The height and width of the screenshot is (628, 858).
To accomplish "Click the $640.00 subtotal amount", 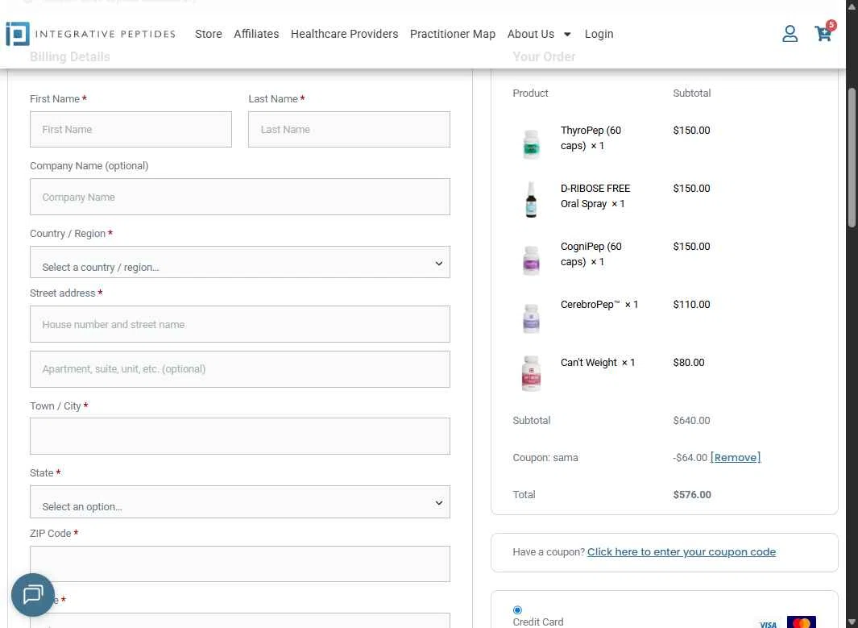I will (691, 421).
